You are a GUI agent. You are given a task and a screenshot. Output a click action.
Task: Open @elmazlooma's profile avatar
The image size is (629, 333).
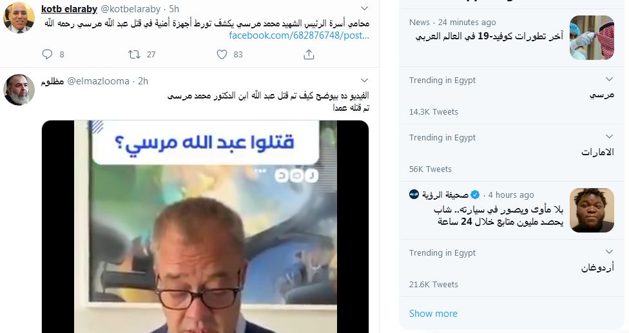tap(19, 90)
